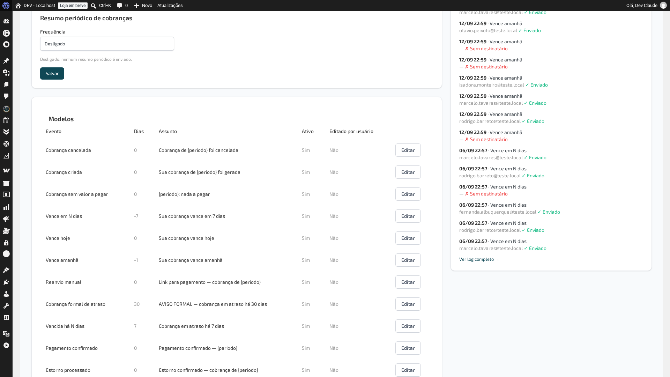Open the Novo menu in admin bar
Image resolution: width=670 pixels, height=377 pixels.
point(143,6)
